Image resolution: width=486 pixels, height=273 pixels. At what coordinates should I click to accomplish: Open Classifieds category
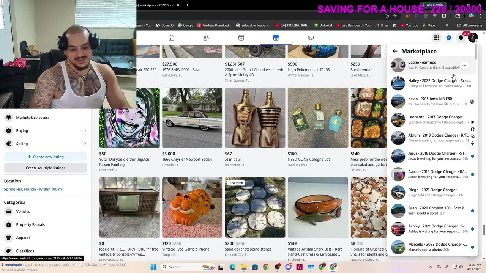pyautogui.click(x=46, y=251)
